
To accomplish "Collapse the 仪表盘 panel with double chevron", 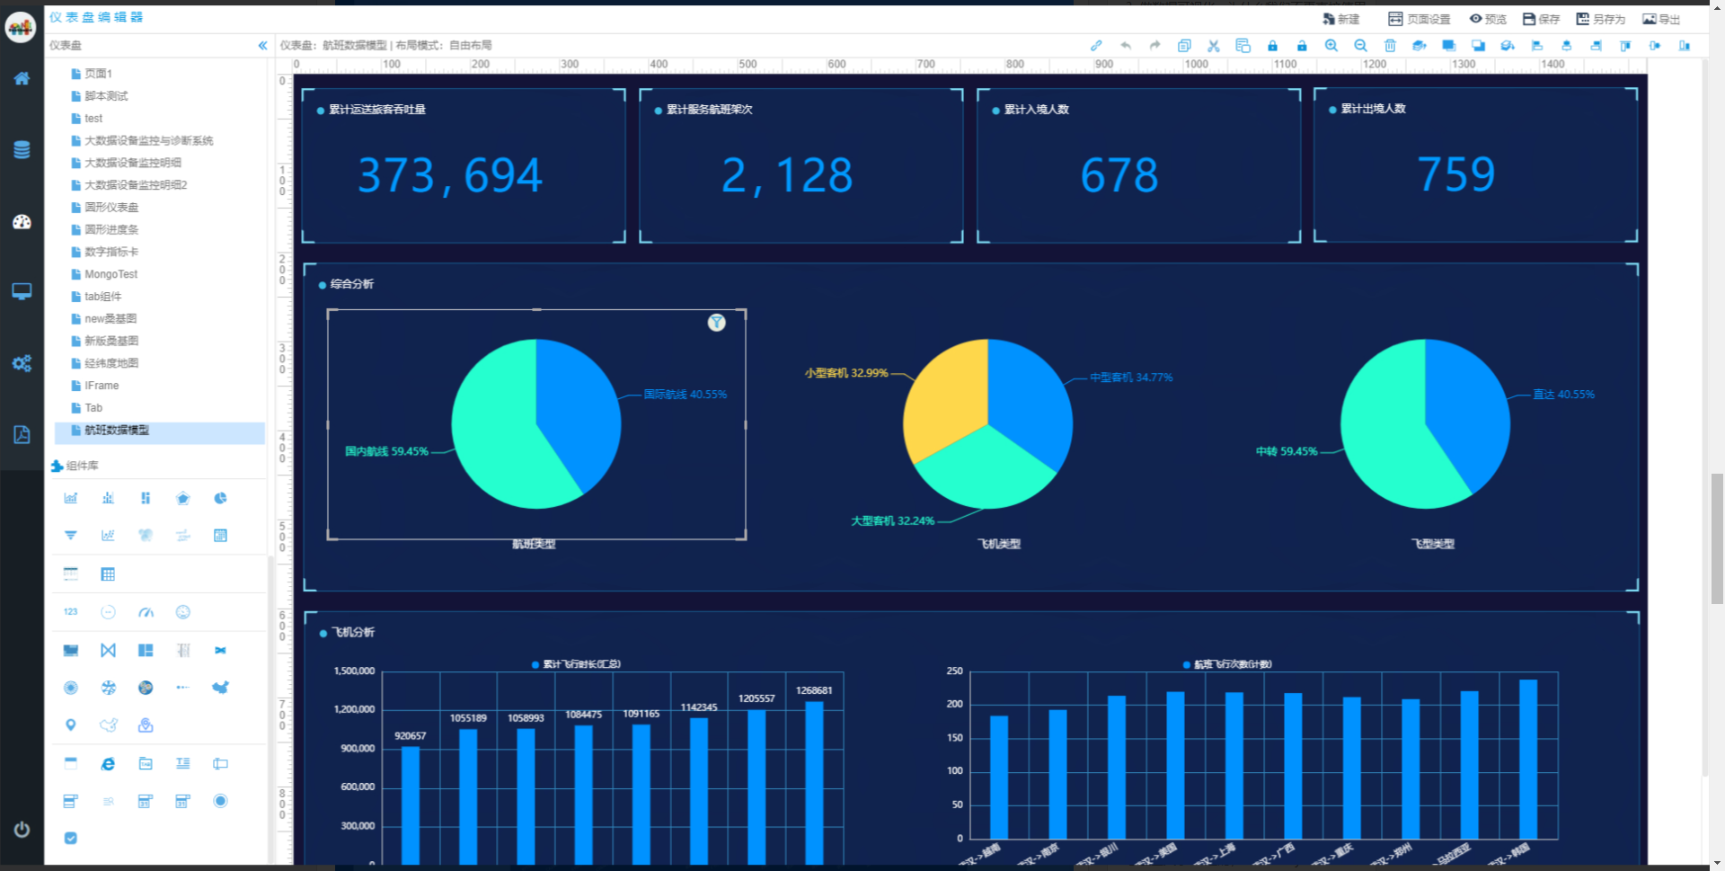I will click(262, 46).
